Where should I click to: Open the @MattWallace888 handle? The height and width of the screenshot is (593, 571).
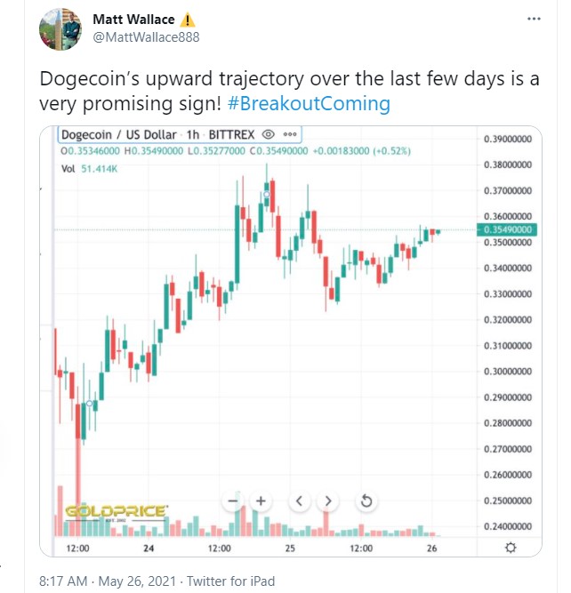(x=146, y=36)
